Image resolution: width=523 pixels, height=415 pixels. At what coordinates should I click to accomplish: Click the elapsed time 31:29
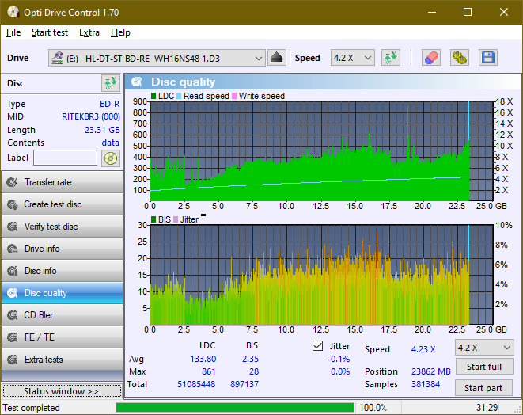[487, 408]
